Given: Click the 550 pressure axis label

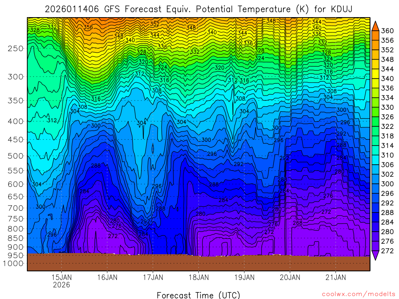Looking at the screenshot, I should 16,171.
